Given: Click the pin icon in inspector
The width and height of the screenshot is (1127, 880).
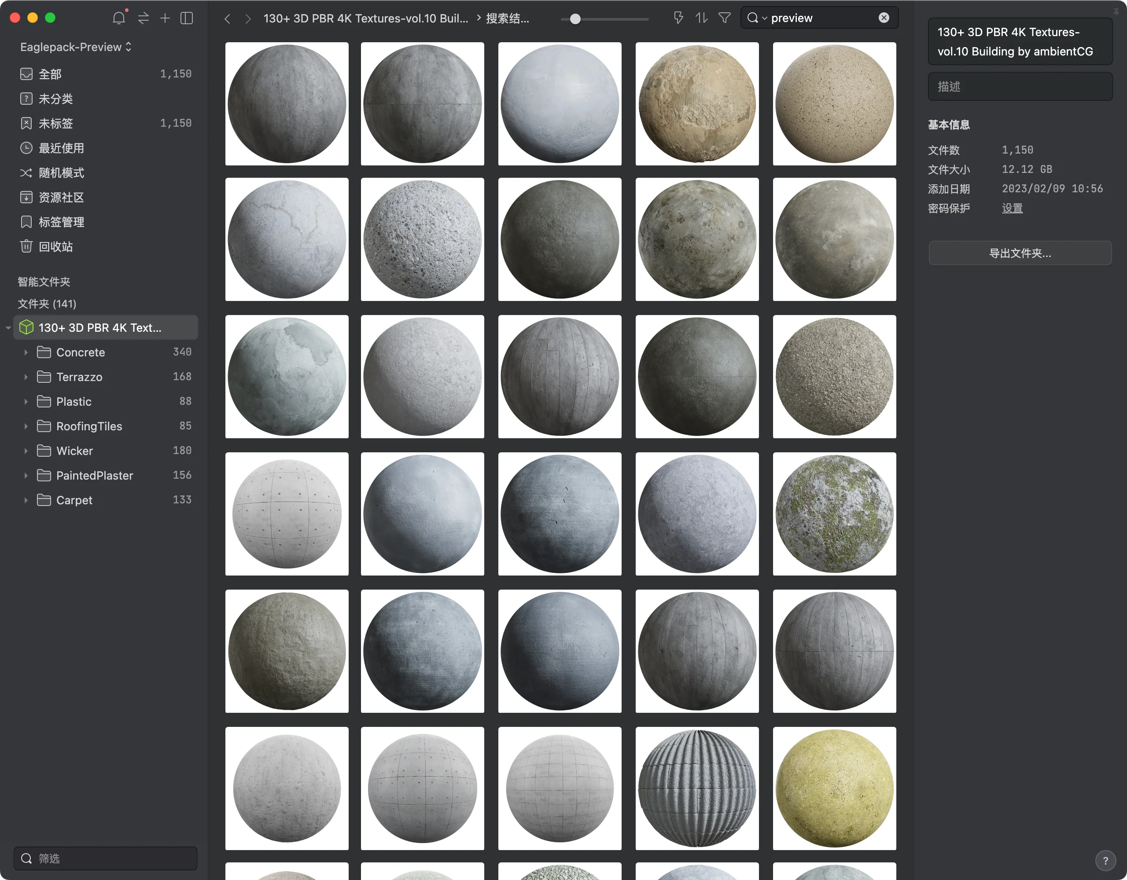Looking at the screenshot, I should 1116,11.
